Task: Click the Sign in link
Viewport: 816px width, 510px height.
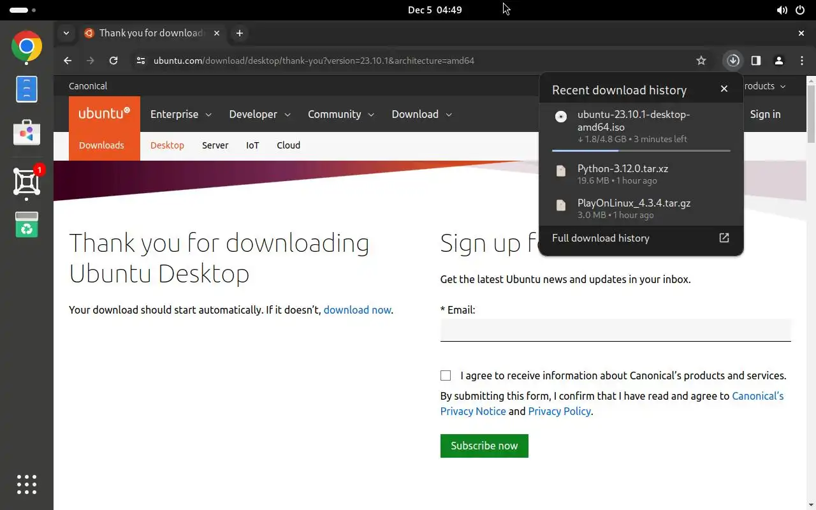Action: click(x=765, y=114)
